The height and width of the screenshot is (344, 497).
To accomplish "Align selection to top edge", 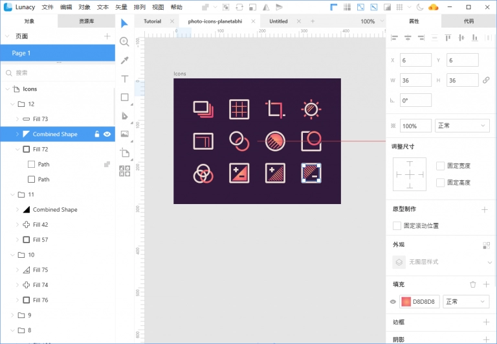I will point(448,38).
